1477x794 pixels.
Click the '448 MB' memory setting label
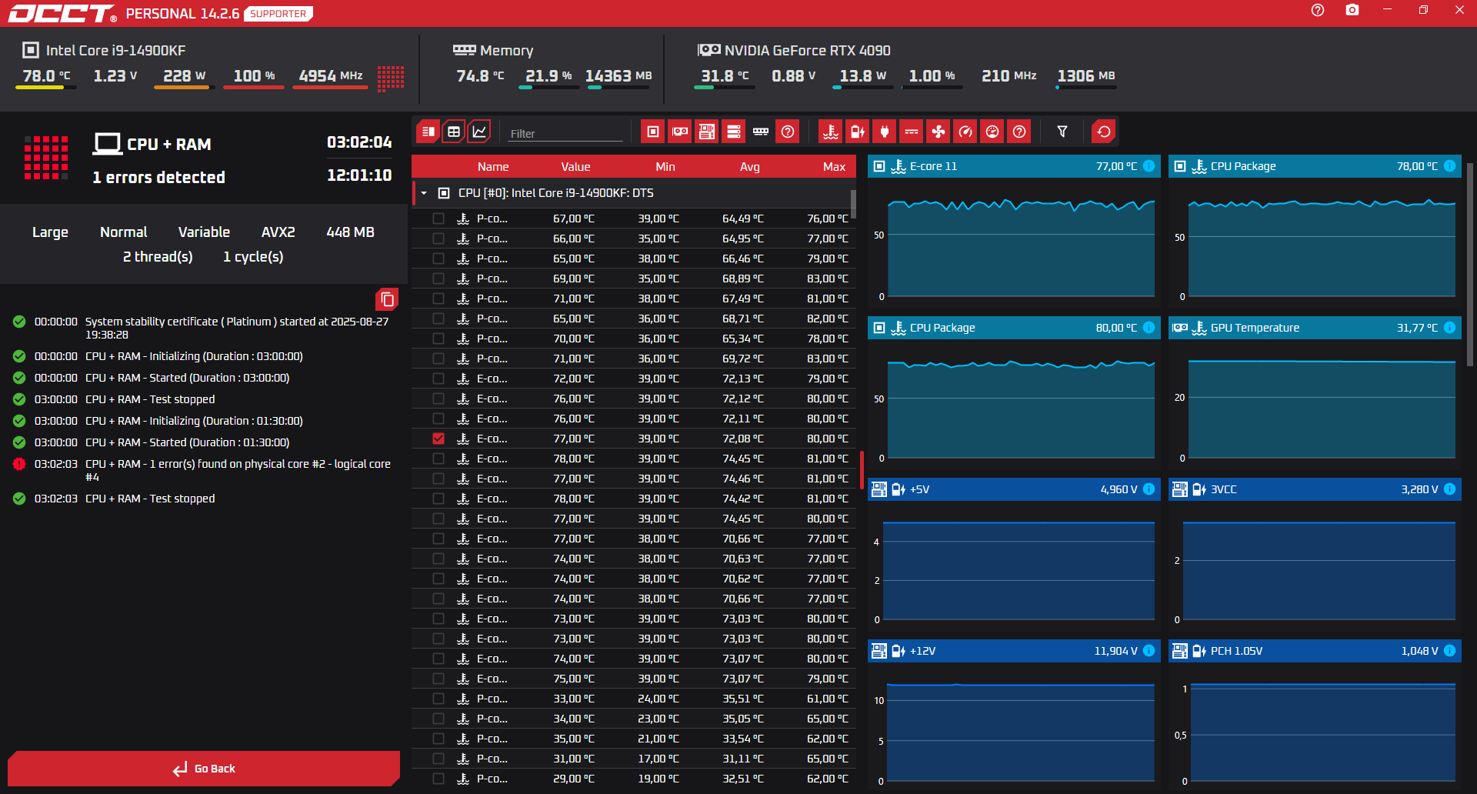(350, 232)
